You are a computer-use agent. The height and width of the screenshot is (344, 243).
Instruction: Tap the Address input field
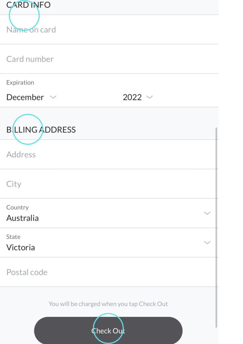point(101,155)
